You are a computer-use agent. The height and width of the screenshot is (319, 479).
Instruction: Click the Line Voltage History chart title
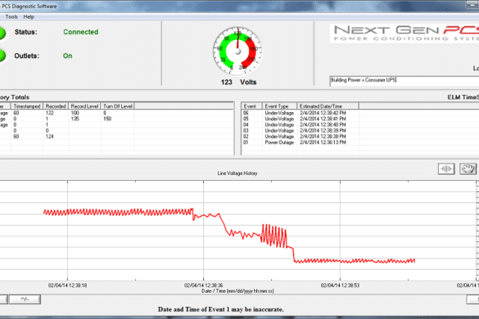(x=237, y=173)
